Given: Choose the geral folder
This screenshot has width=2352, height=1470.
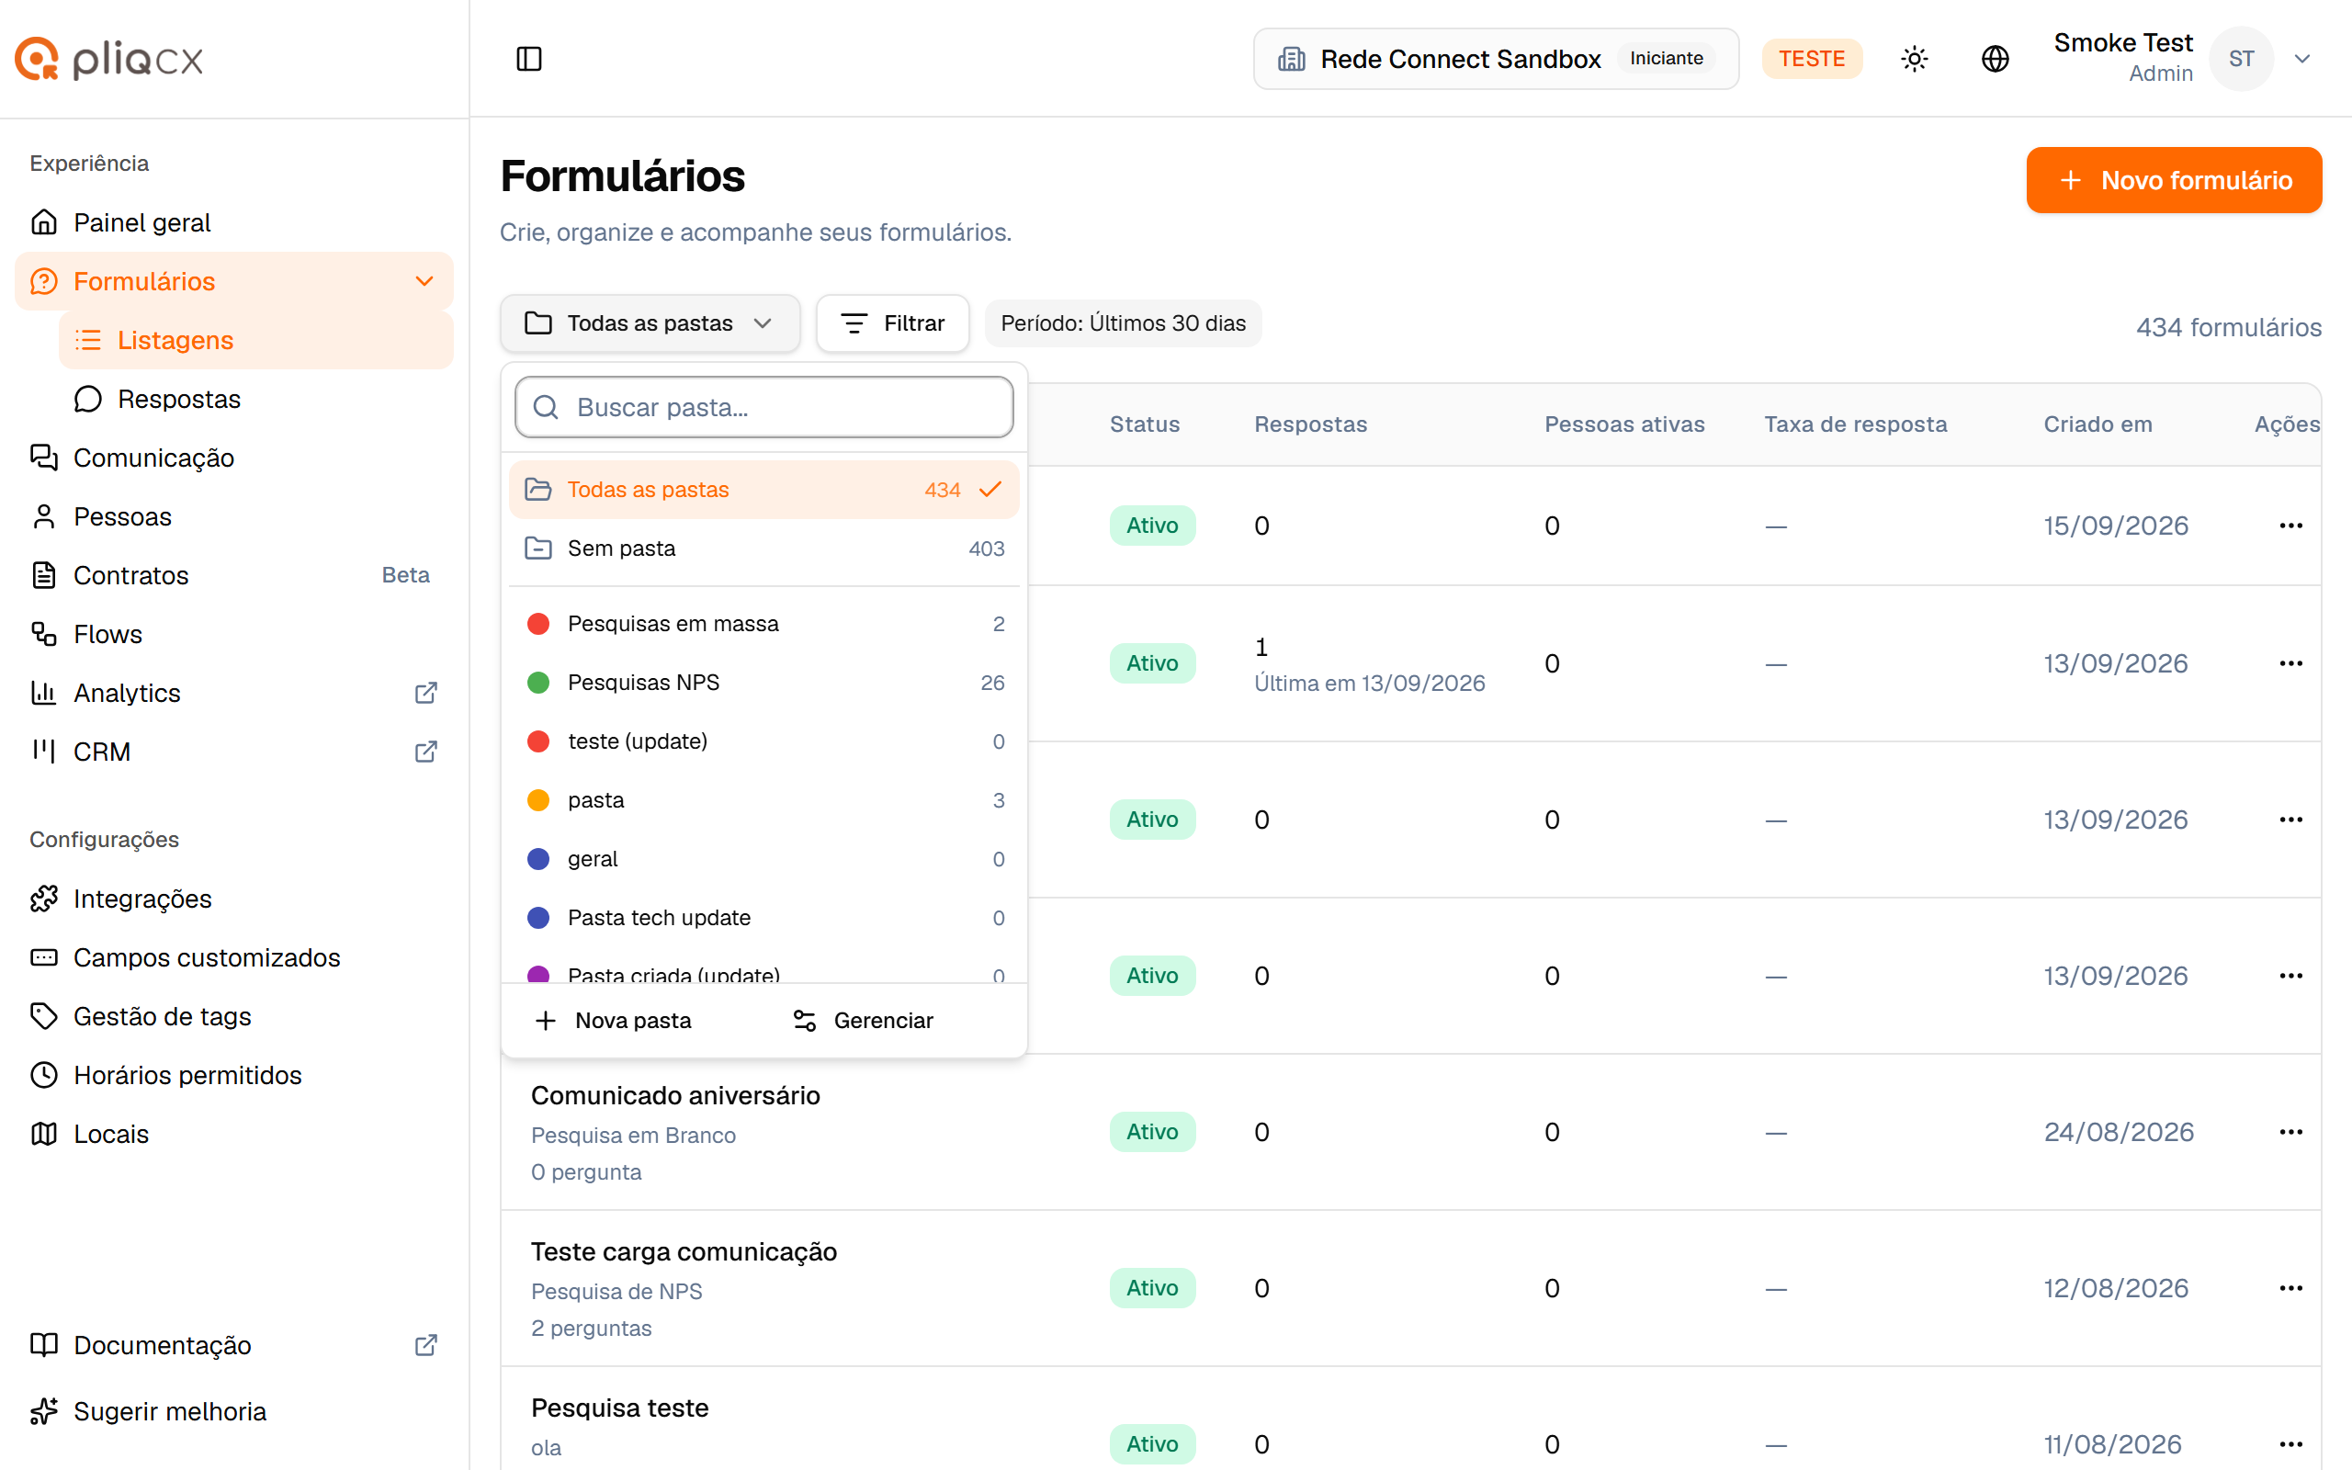Looking at the screenshot, I should click(763, 858).
